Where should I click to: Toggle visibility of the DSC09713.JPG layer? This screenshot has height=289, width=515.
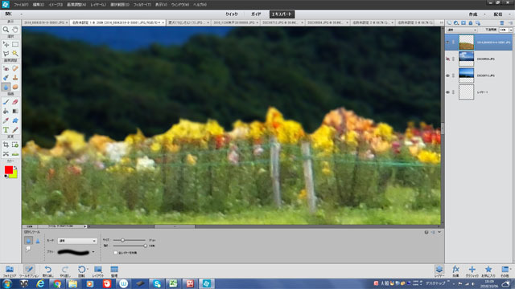[447, 75]
